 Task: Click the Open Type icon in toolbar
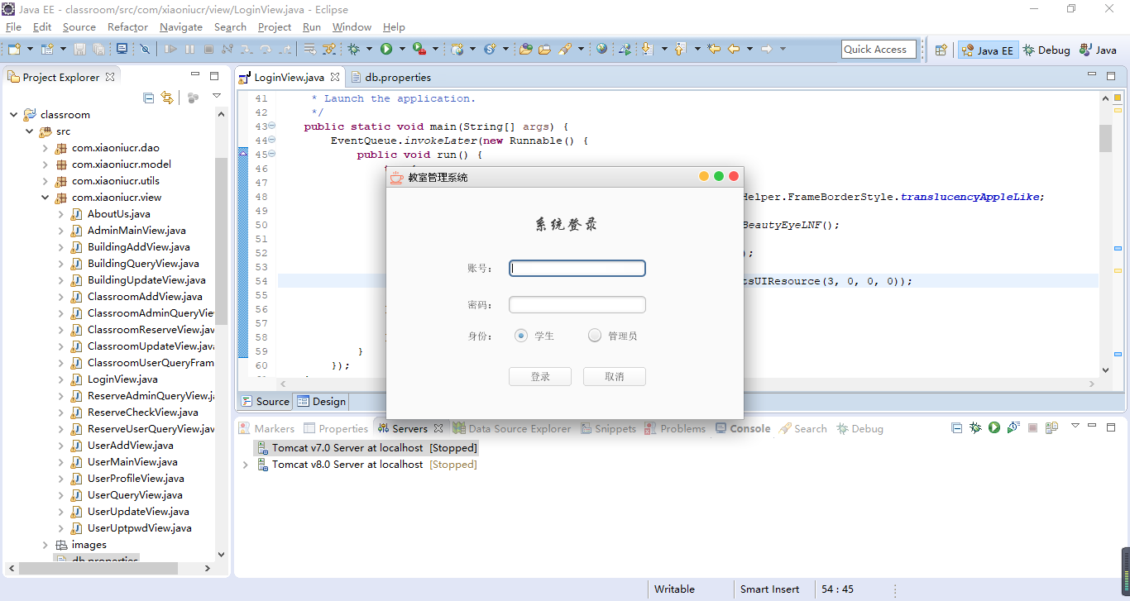coord(525,50)
